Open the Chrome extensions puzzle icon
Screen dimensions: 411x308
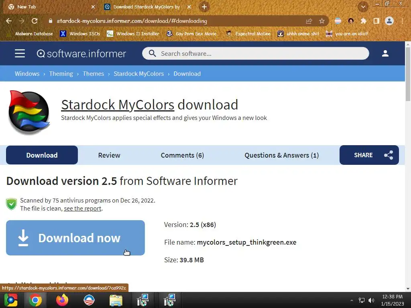364,21
